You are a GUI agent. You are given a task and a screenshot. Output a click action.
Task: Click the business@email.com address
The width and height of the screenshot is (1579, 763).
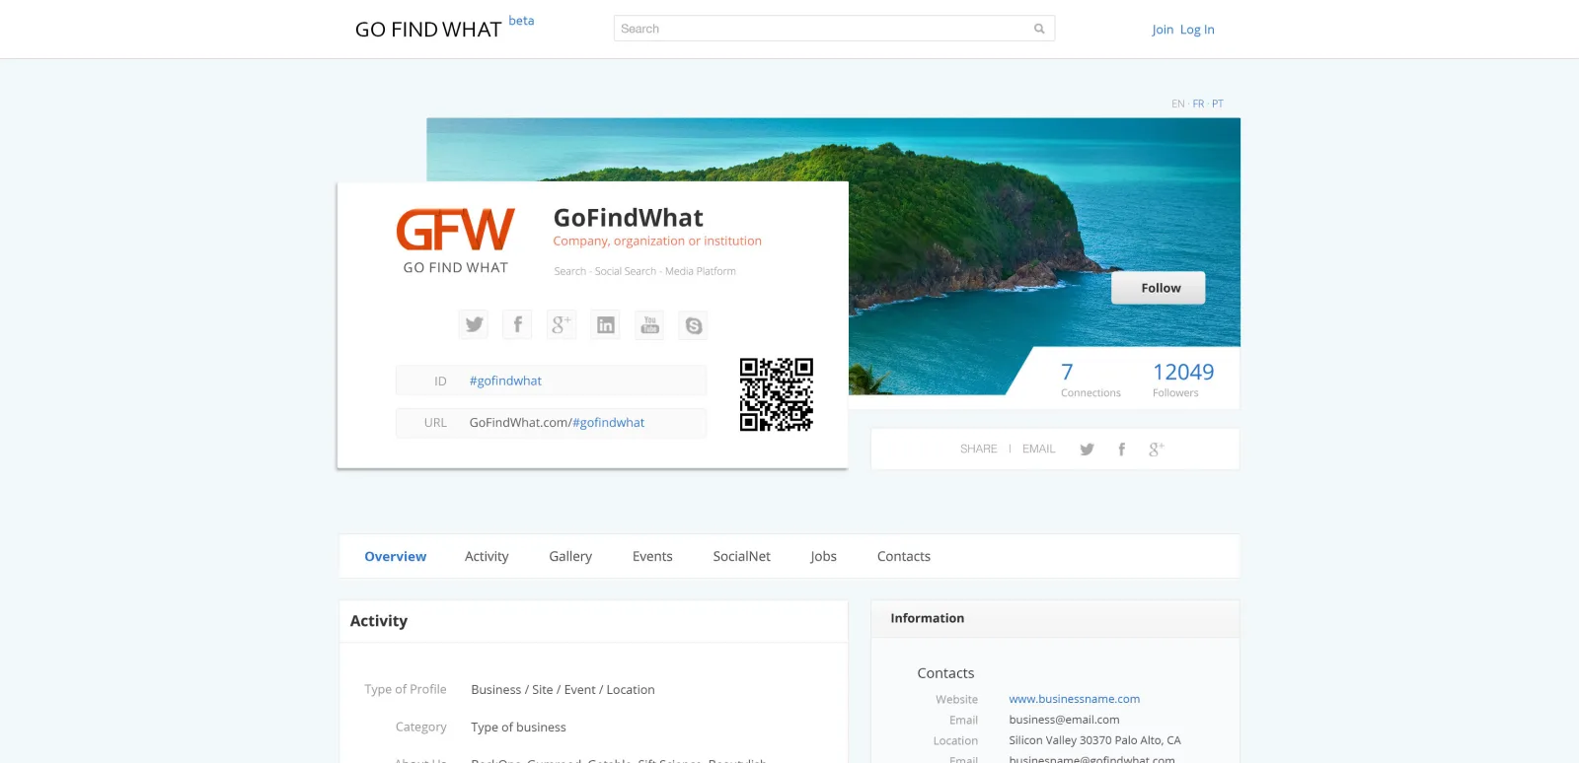click(1064, 720)
